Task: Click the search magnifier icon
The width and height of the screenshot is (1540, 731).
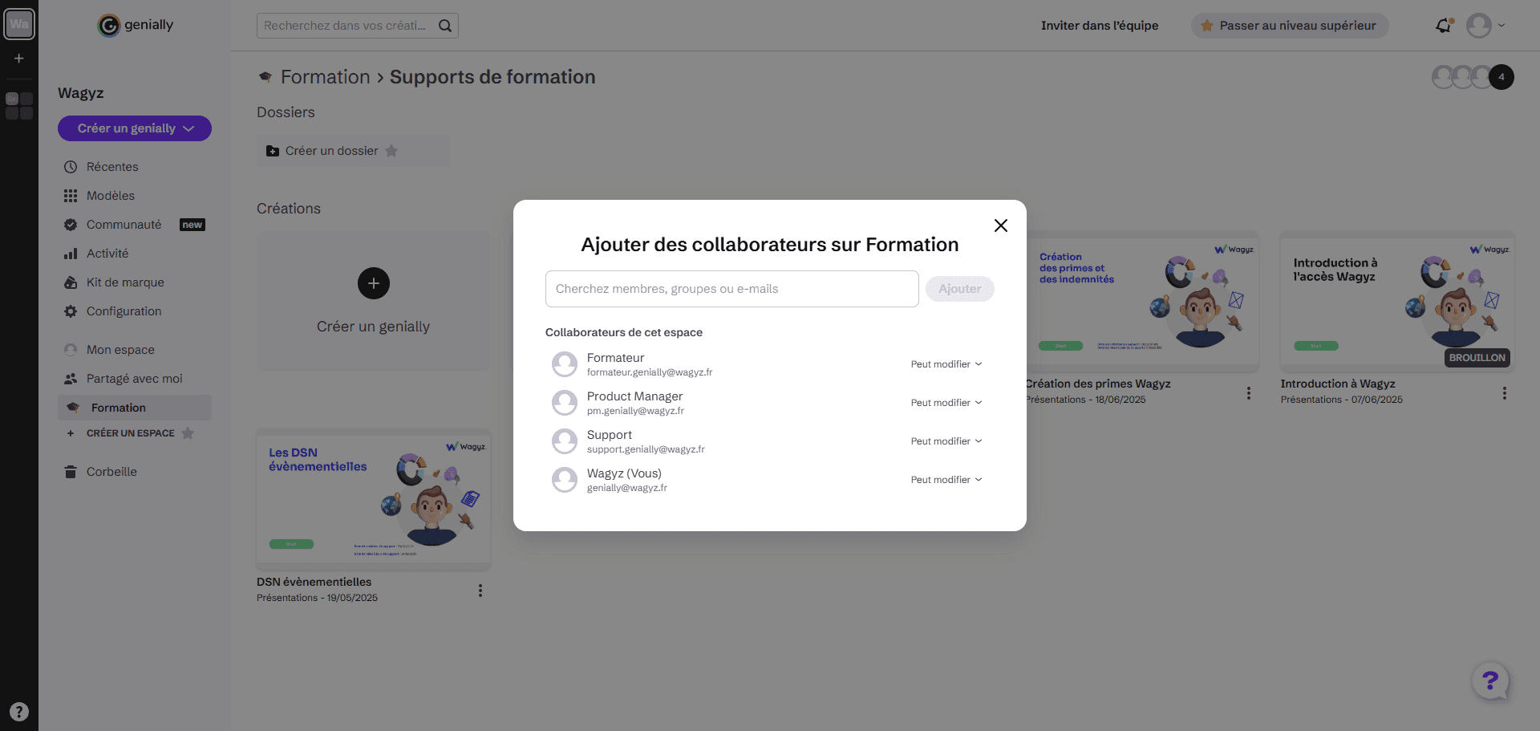Action: pyautogui.click(x=445, y=26)
